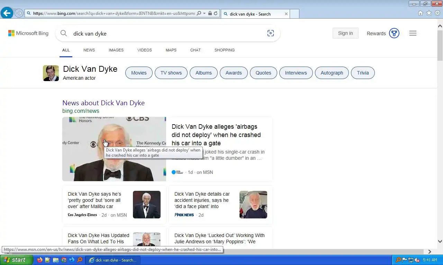Viewport: 443px width, 265px height.
Task: Click the Home icon in IE toolbar
Action: click(x=421, y=13)
